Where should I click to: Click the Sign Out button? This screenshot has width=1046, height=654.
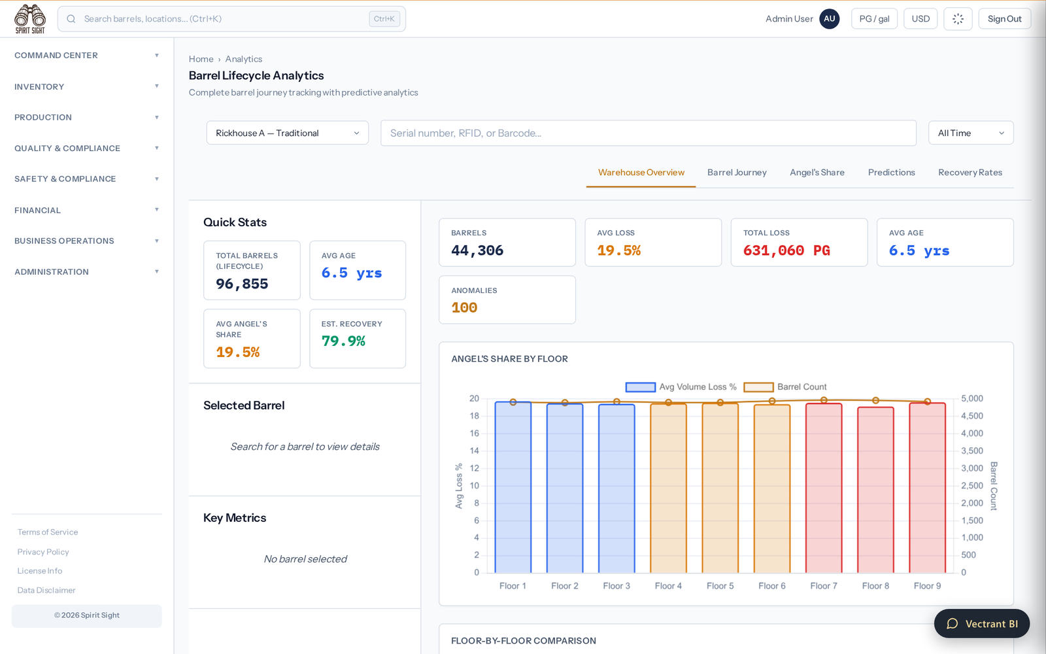tap(1004, 19)
